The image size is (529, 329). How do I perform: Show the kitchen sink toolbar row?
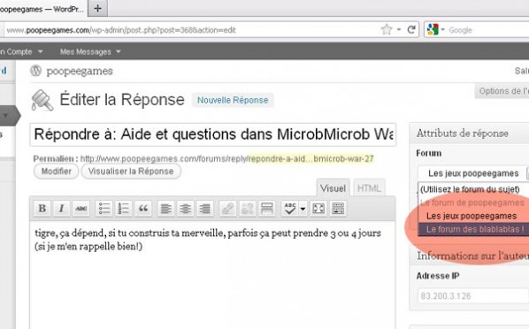(x=338, y=209)
